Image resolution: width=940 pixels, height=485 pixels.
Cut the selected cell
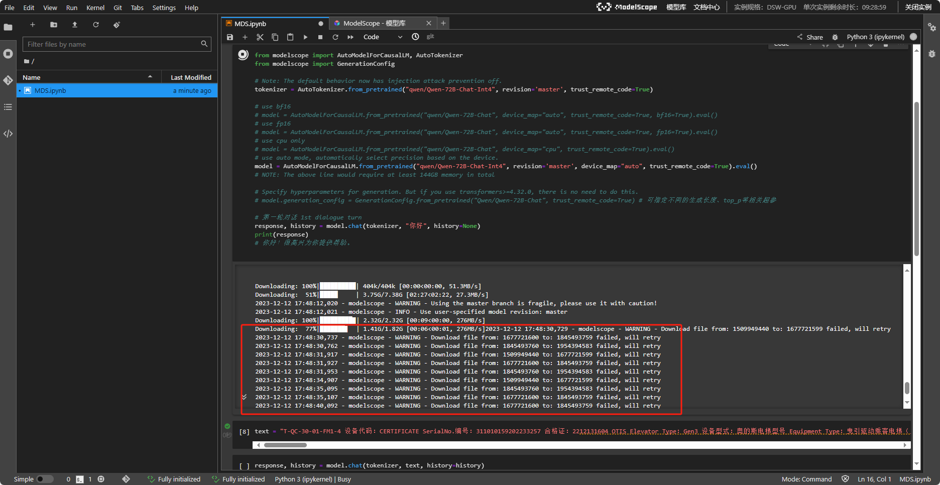[x=260, y=37]
